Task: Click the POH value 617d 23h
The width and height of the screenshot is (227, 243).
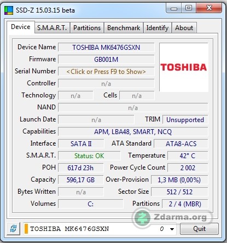Action: (80, 168)
